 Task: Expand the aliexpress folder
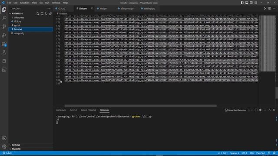(x=19, y=17)
